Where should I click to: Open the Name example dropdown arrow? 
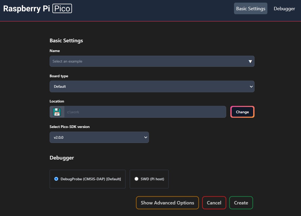pyautogui.click(x=250, y=61)
